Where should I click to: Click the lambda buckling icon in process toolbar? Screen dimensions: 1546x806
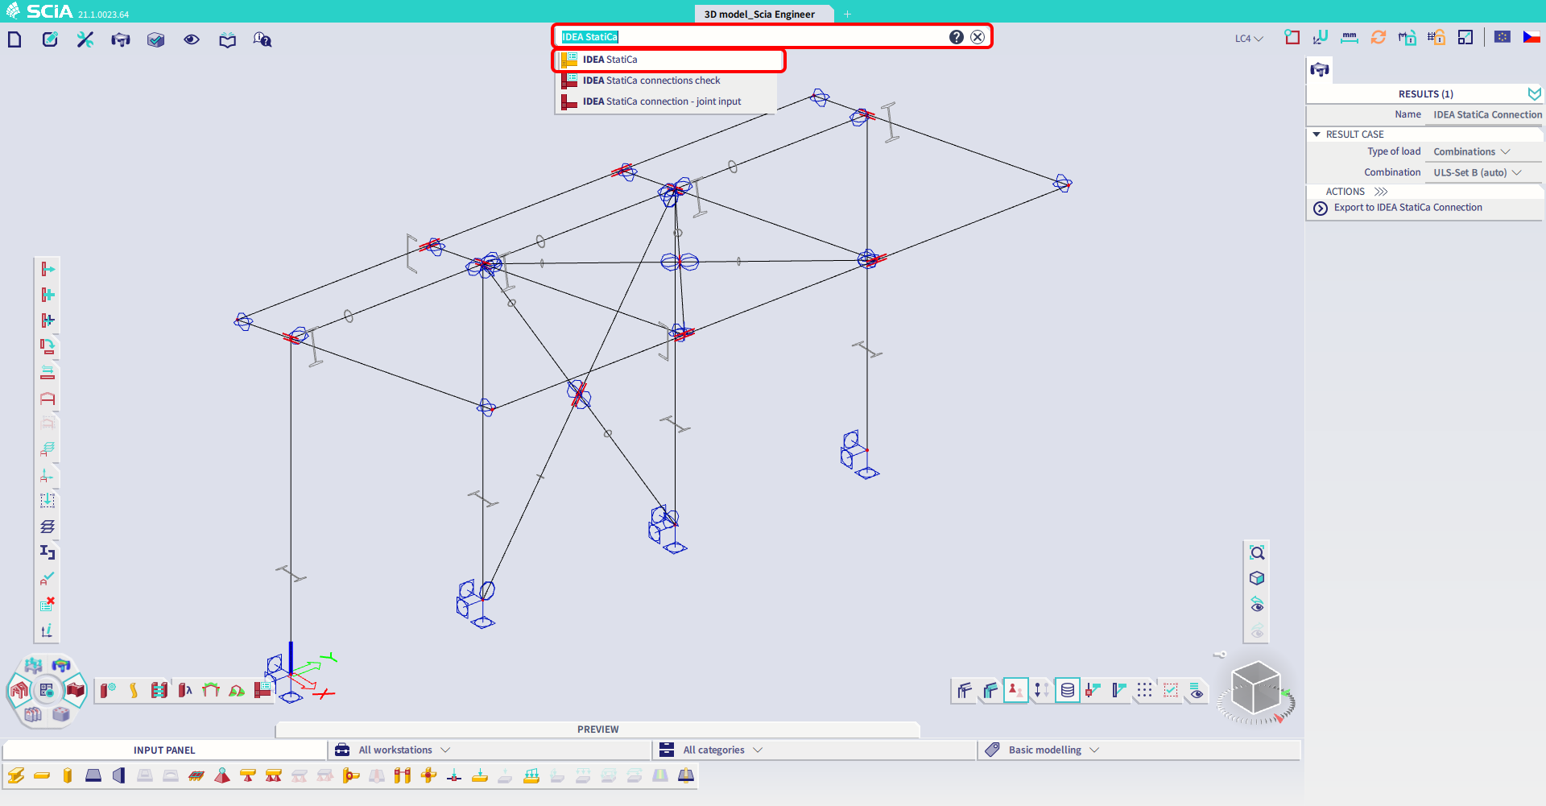click(x=185, y=690)
